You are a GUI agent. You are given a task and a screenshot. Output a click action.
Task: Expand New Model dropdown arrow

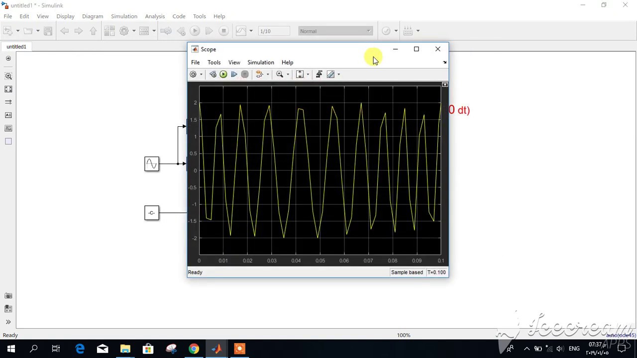tap(17, 31)
